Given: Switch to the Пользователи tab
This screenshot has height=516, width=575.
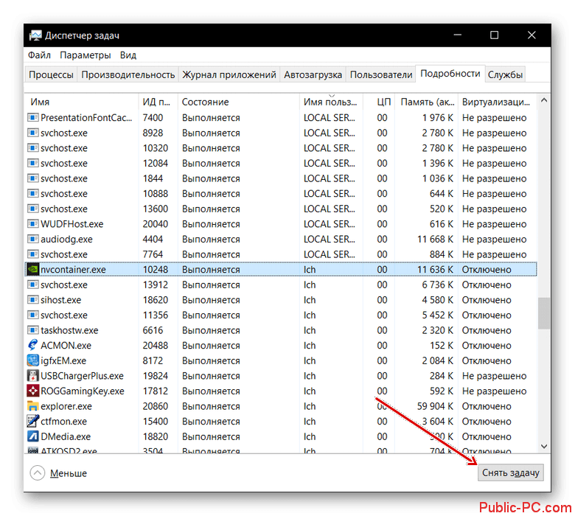Looking at the screenshot, I should pyautogui.click(x=381, y=74).
